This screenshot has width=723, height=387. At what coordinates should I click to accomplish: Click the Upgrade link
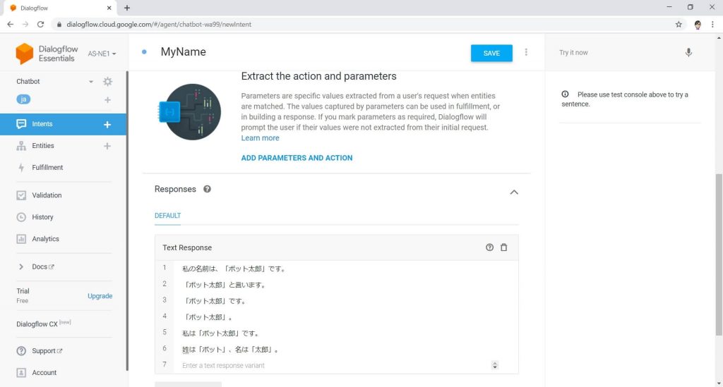pyautogui.click(x=100, y=296)
